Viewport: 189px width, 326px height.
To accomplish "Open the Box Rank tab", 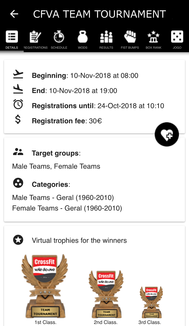I will 153,40.
